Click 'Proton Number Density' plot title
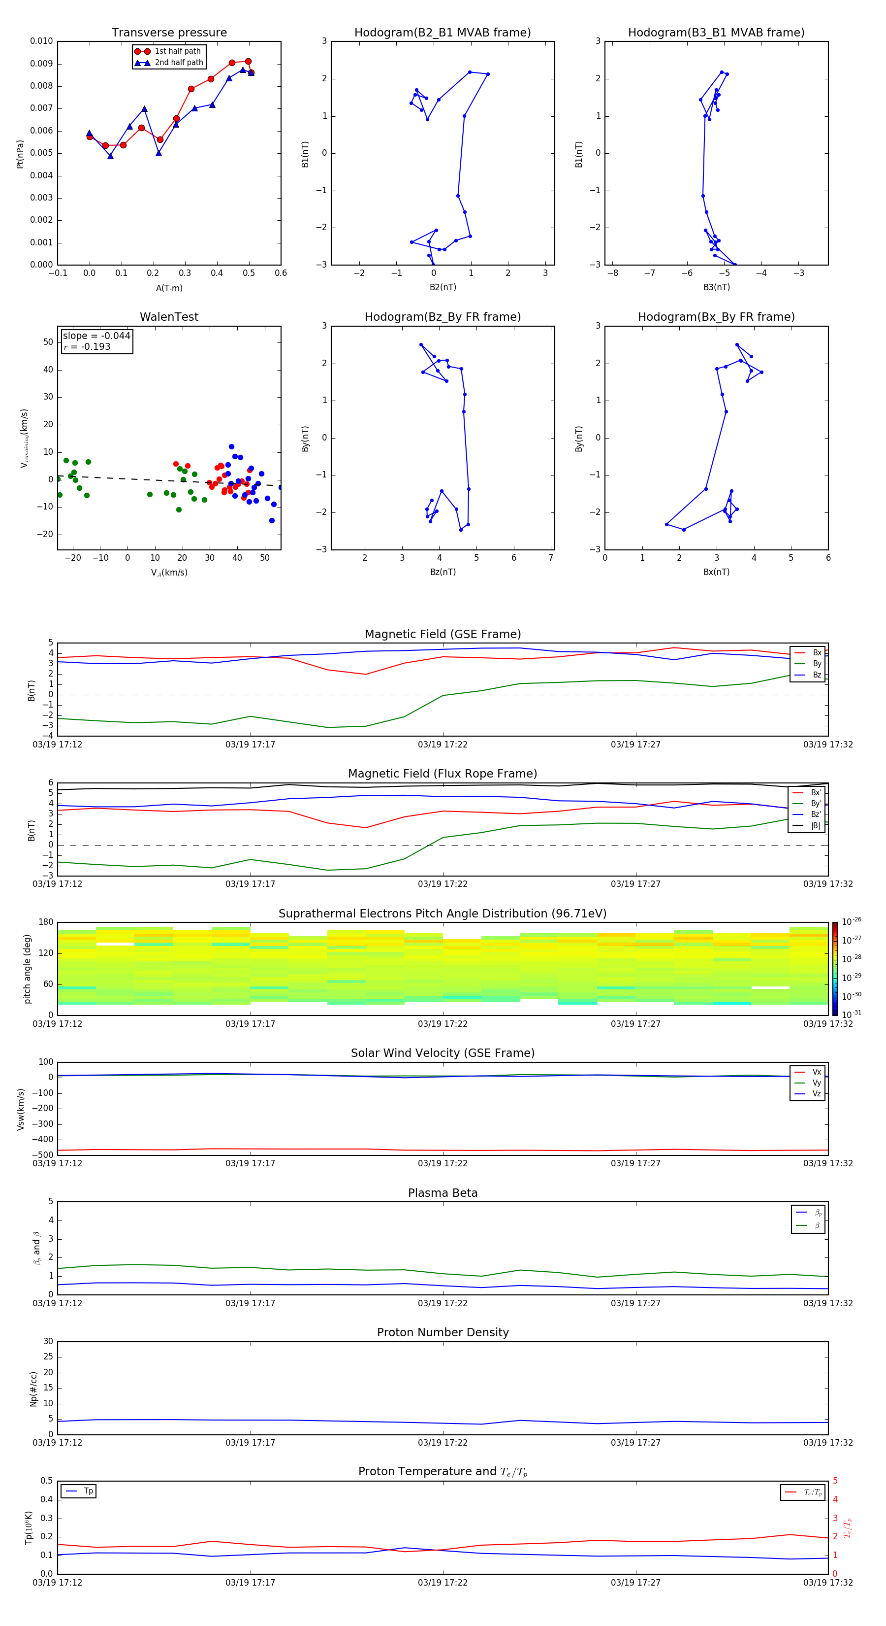The width and height of the screenshot is (886, 1626). point(443,1332)
